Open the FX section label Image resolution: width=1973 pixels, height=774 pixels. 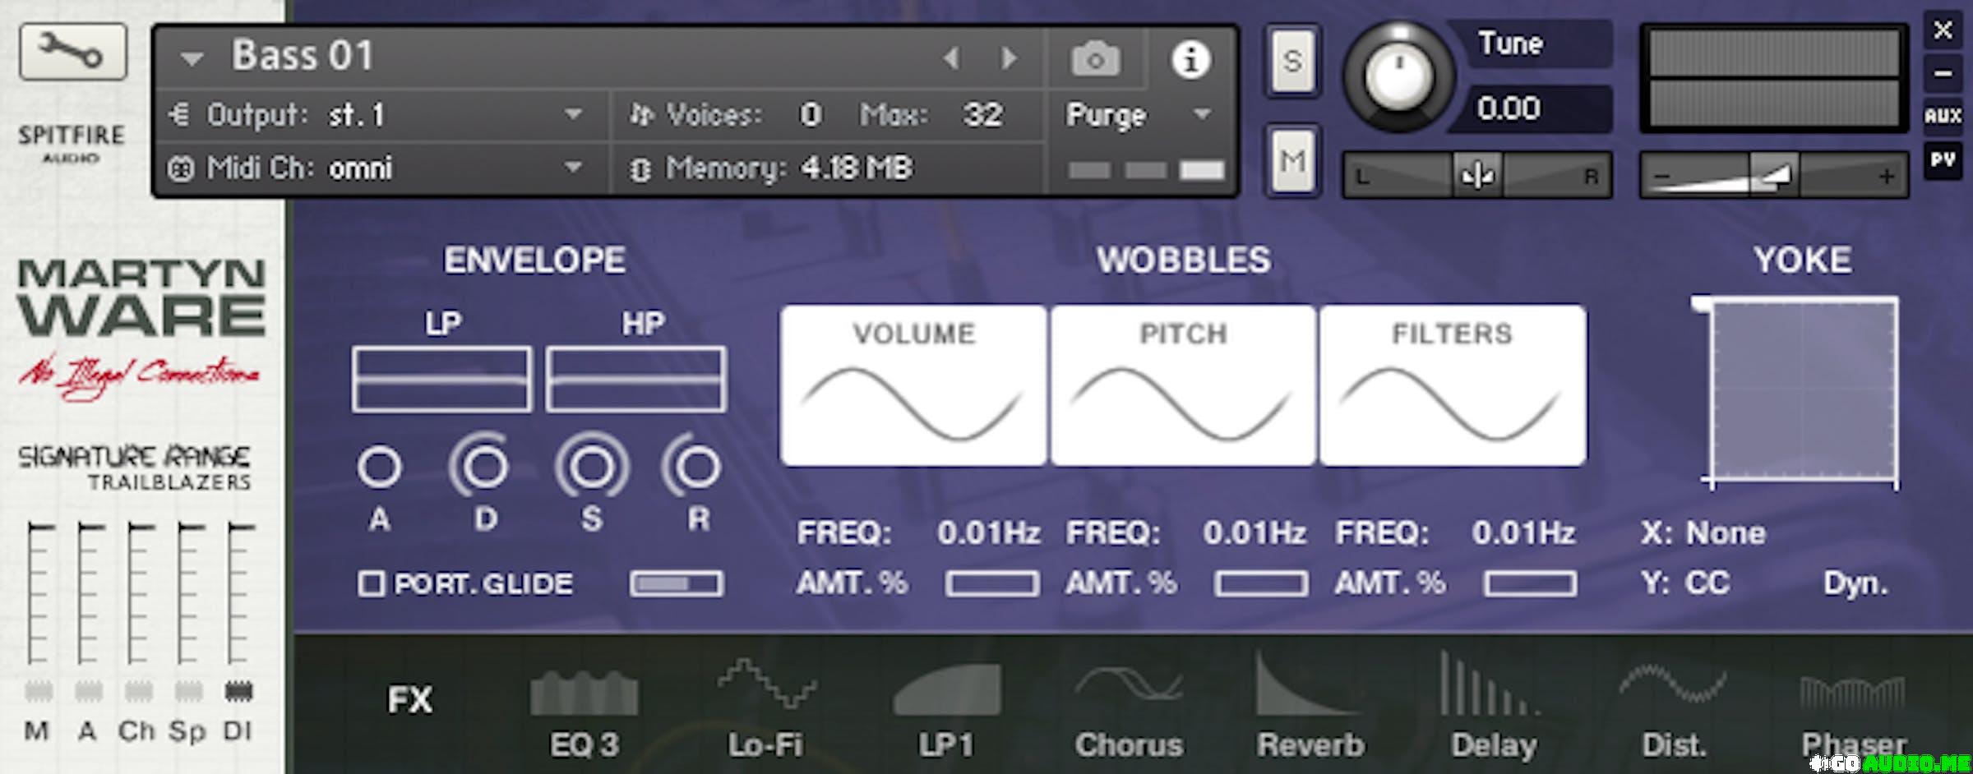coord(409,700)
